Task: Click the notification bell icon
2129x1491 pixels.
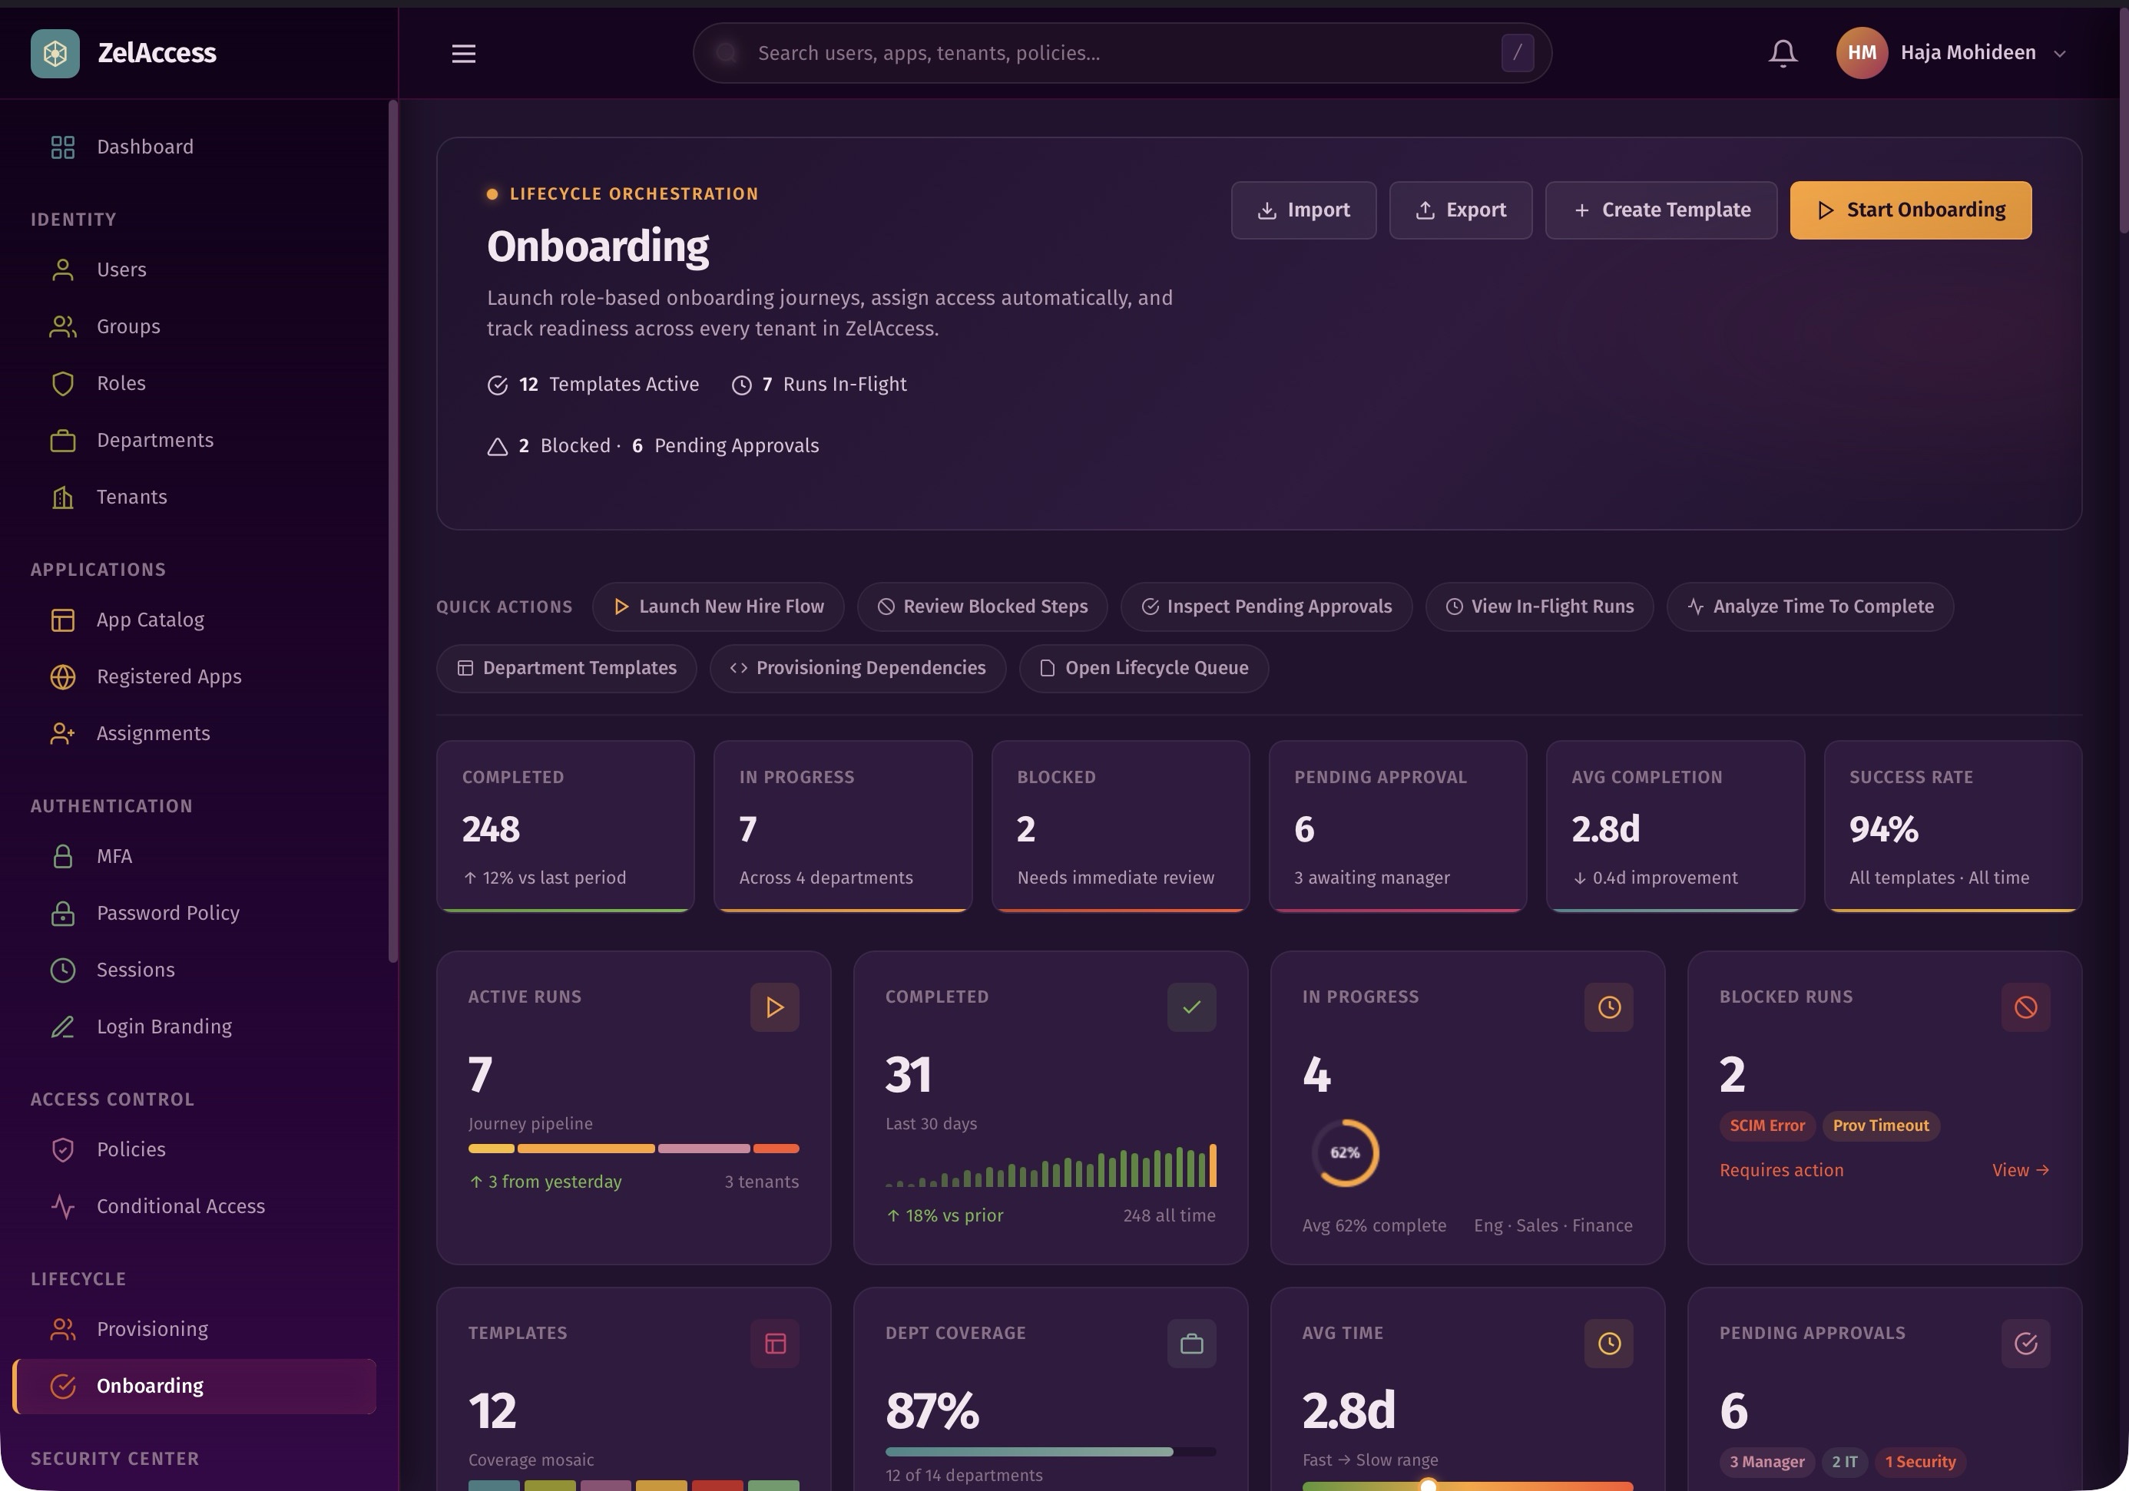Action: [x=1781, y=53]
